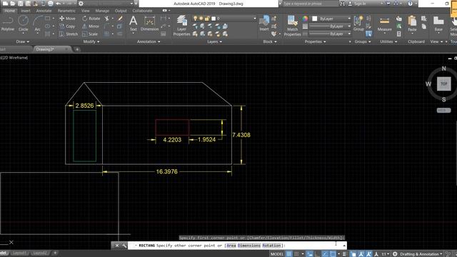457x257 pixels.
Task: Switch to the Home ribbon tab
Action: click(x=9, y=11)
